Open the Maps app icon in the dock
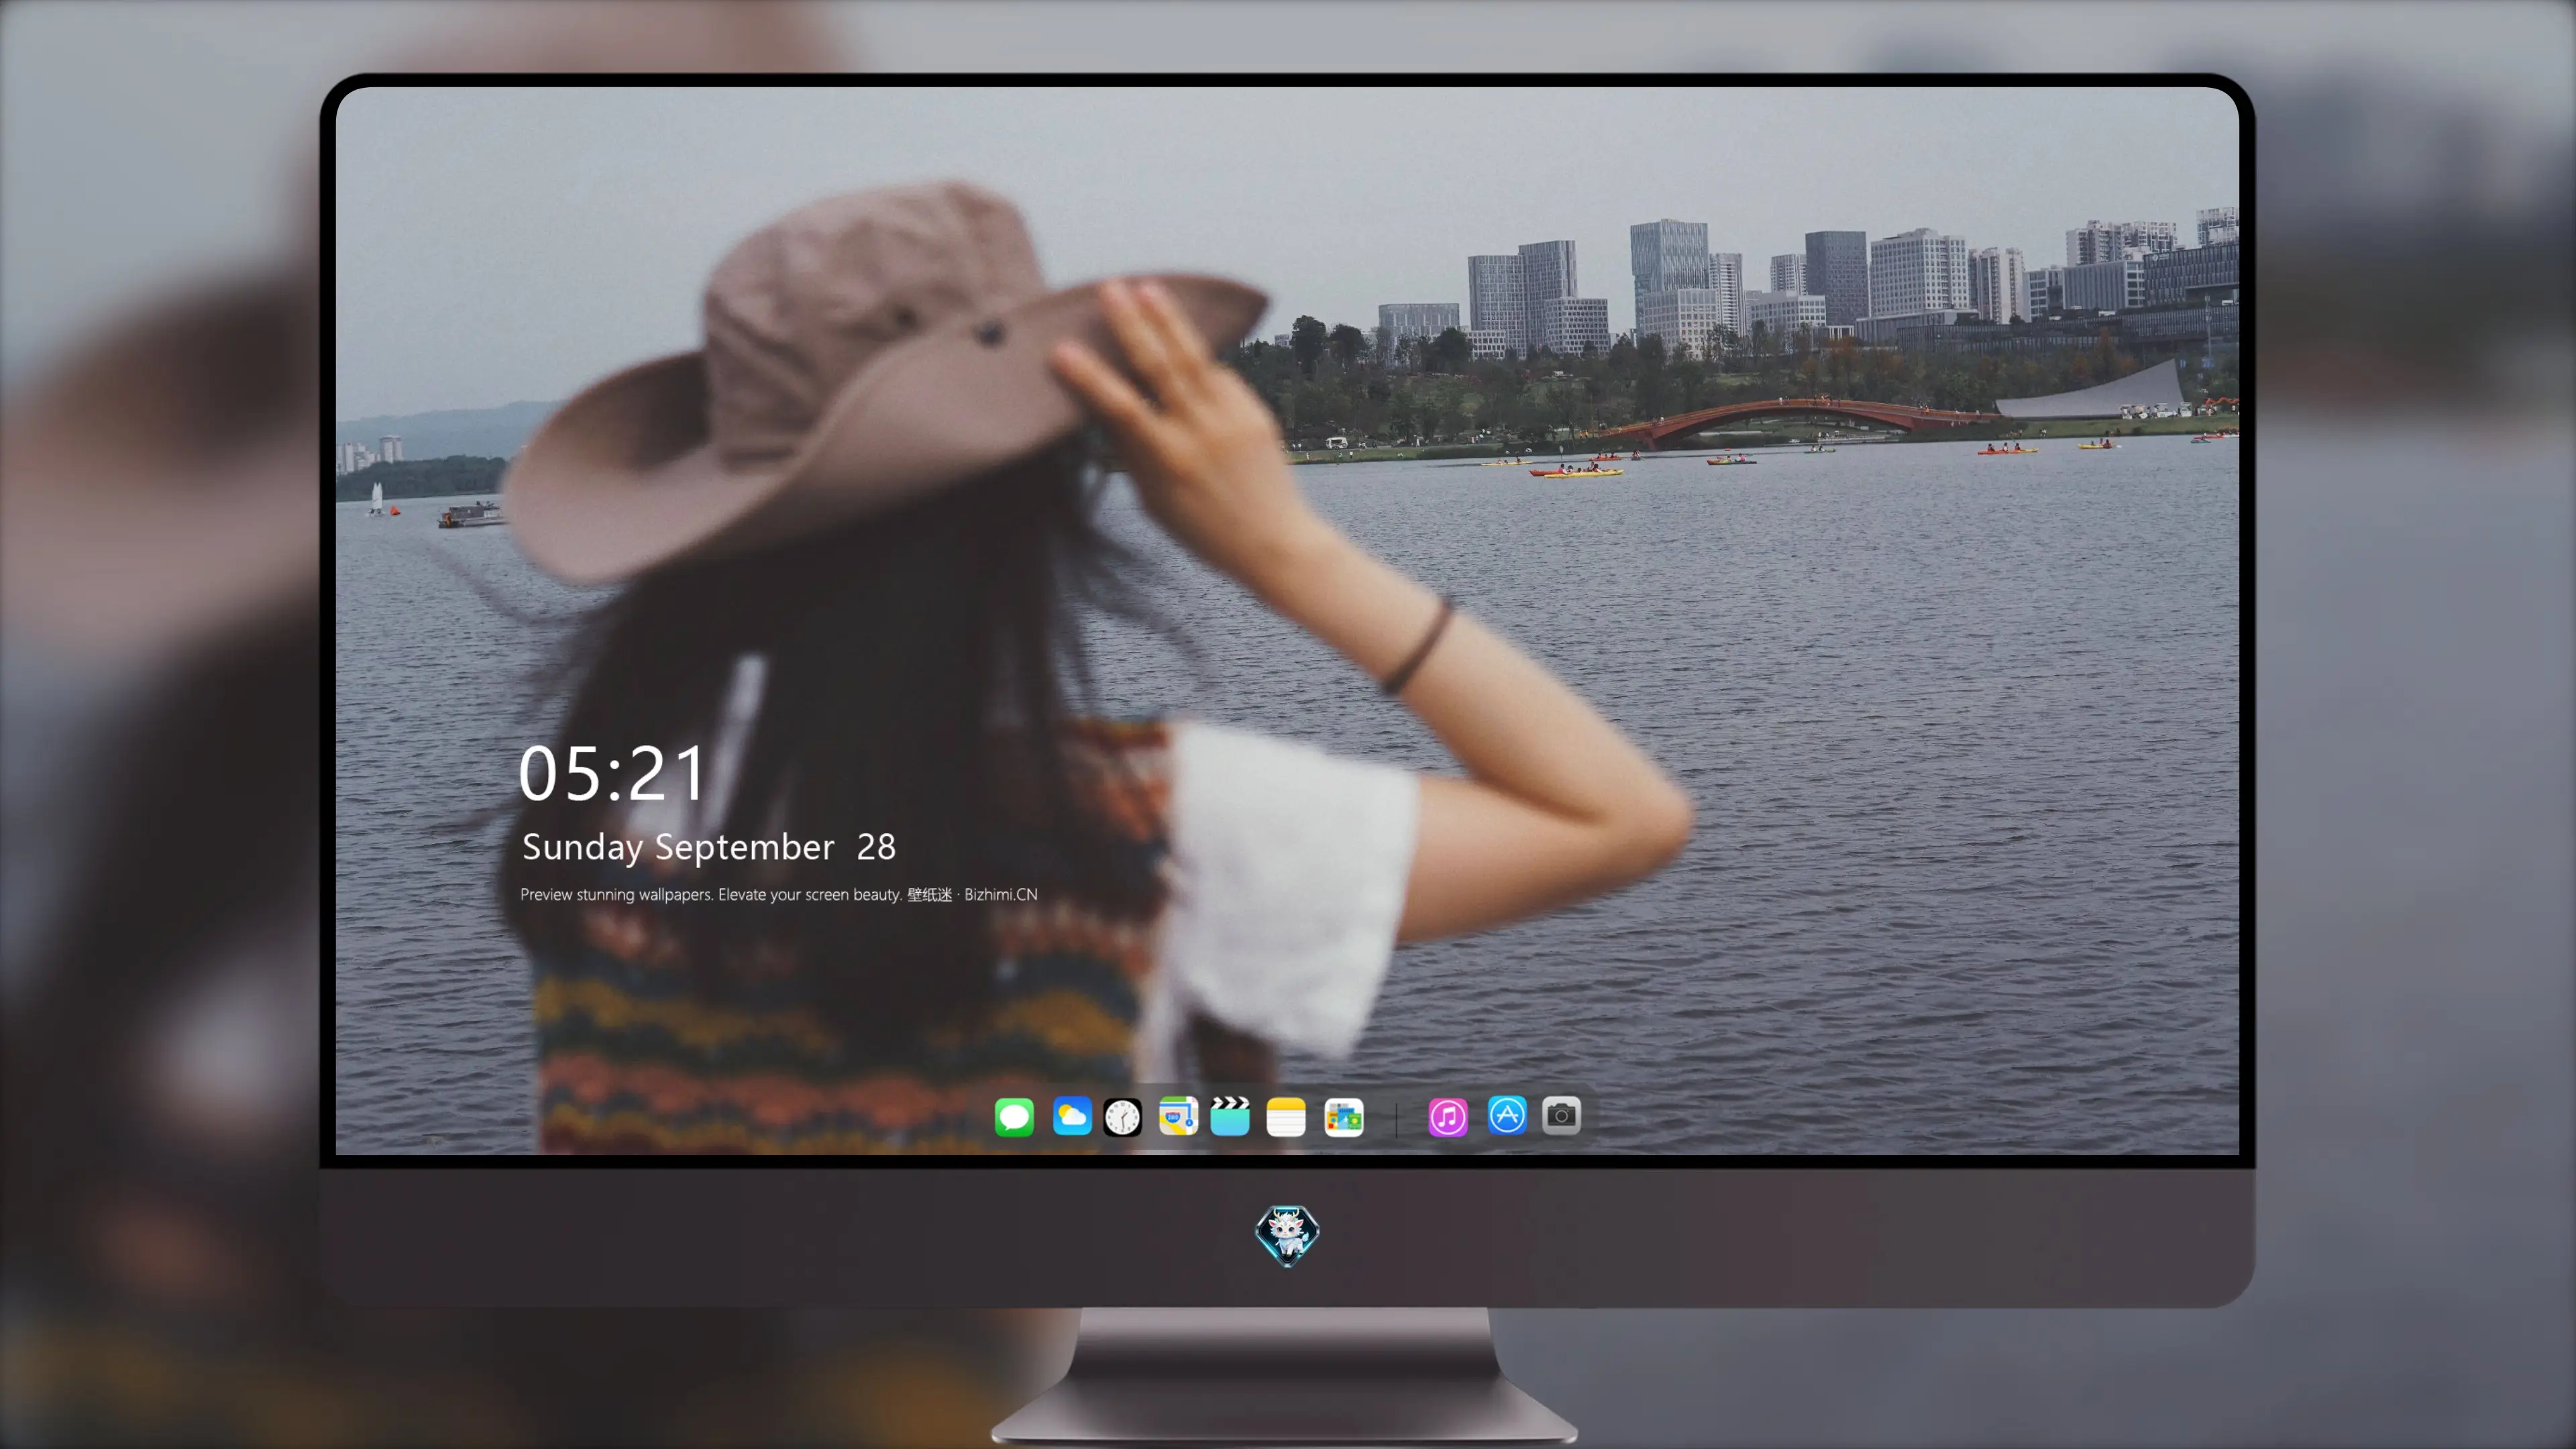Viewport: 2576px width, 1449px height. click(x=1178, y=1116)
